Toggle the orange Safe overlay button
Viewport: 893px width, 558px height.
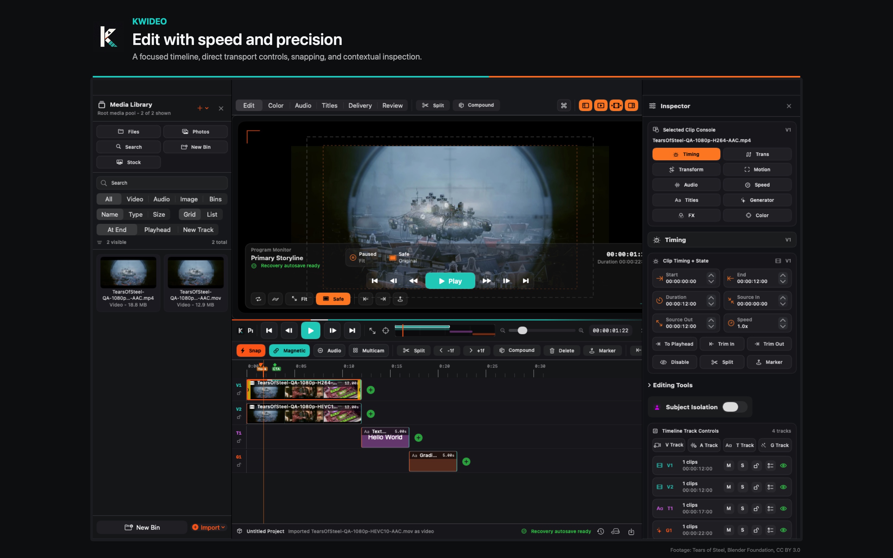tap(333, 299)
